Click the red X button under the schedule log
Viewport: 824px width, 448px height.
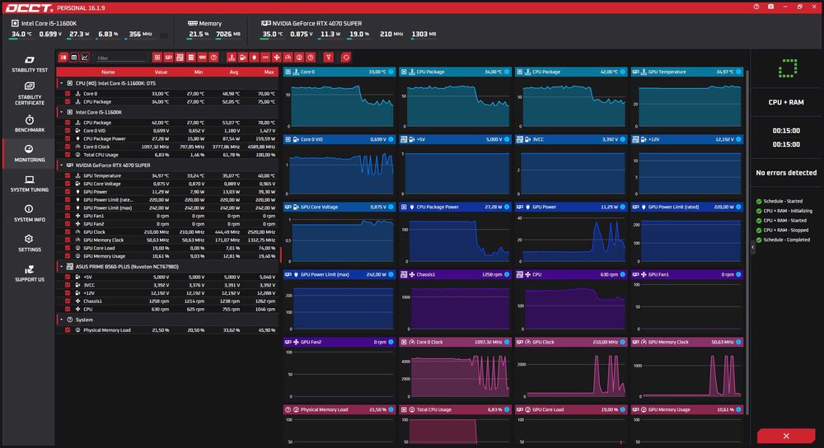(x=785, y=436)
